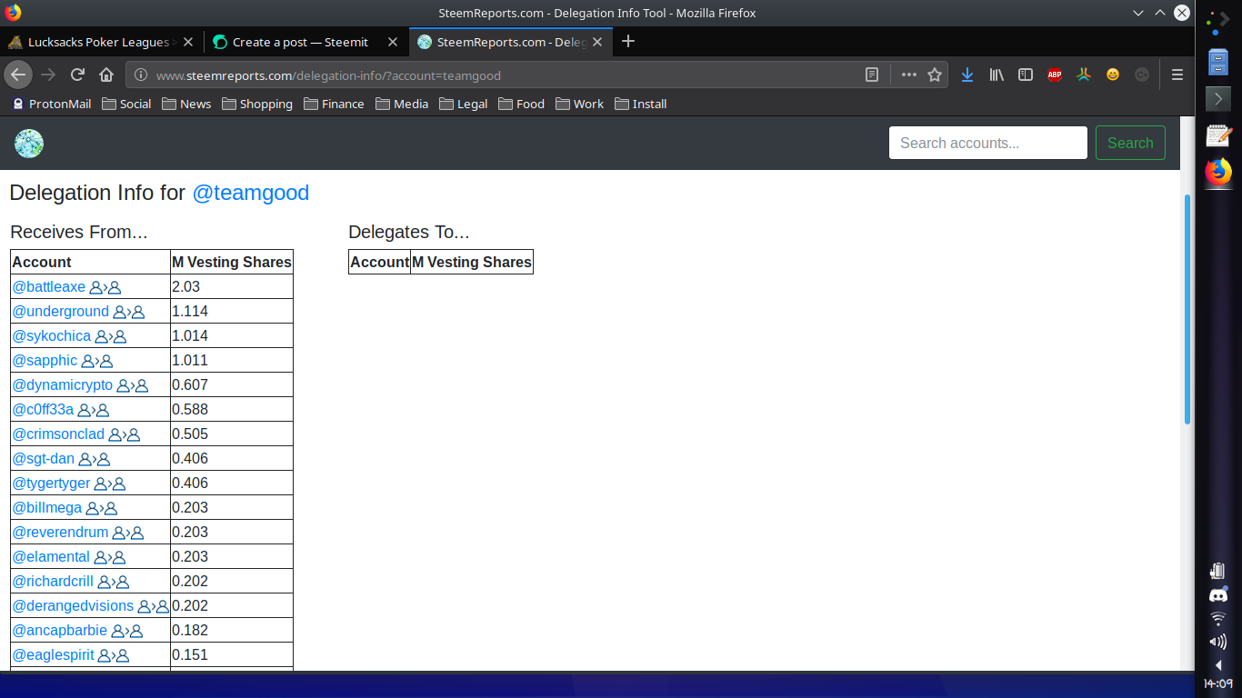The width and height of the screenshot is (1242, 698).
Task: Open the @richardcrill account link
Action: point(53,582)
